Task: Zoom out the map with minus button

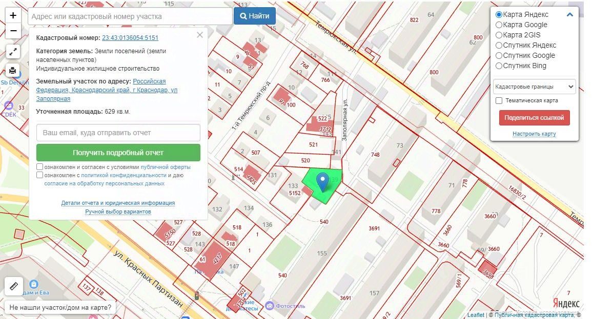Action: [x=13, y=31]
